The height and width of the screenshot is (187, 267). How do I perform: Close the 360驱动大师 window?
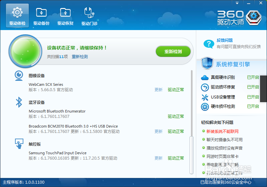(261, 3)
